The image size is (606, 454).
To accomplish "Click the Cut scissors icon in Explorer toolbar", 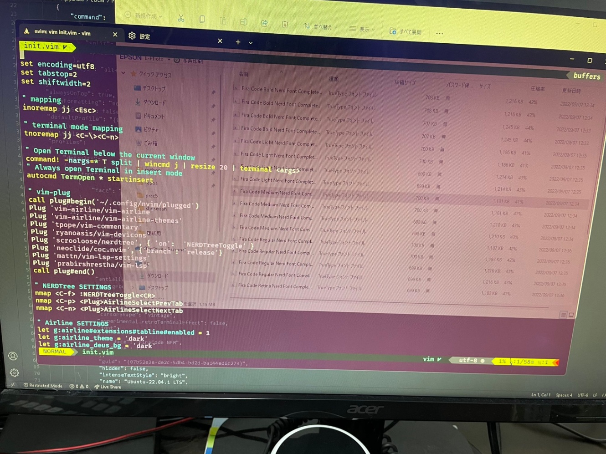I will click(x=181, y=18).
